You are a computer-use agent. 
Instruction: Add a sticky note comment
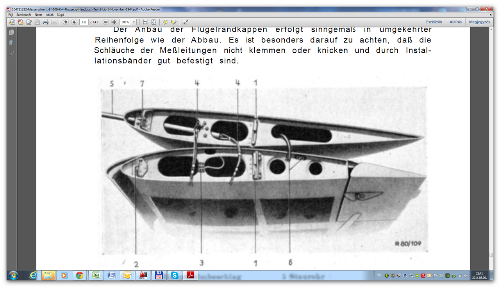click(166, 22)
